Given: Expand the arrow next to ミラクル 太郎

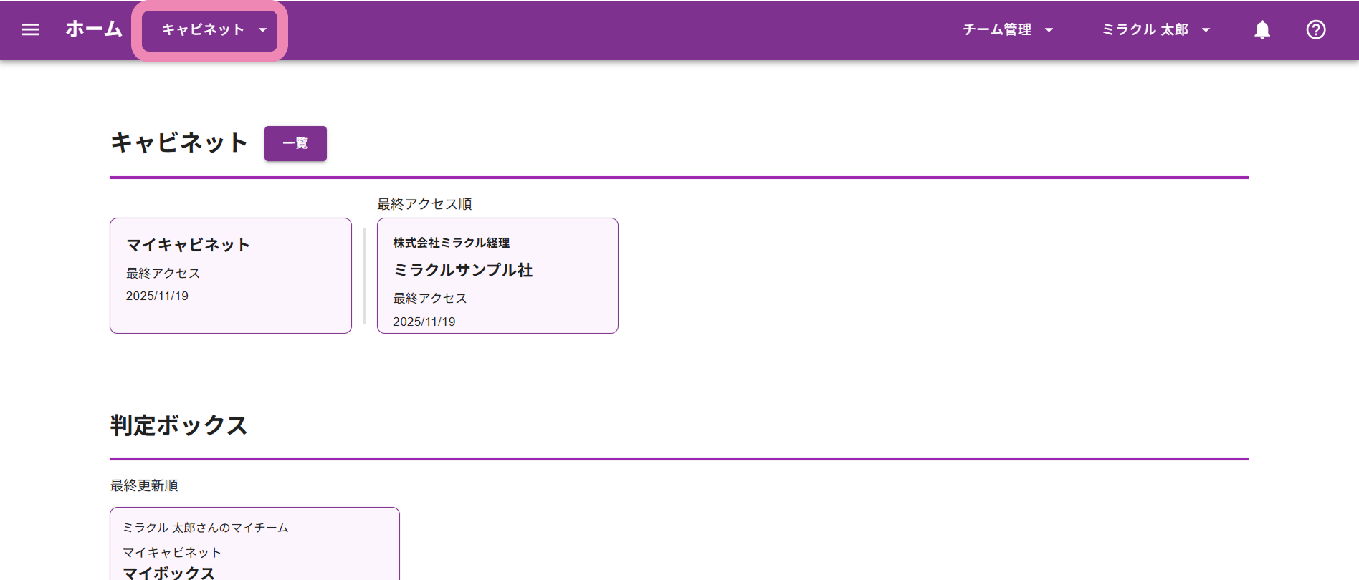Looking at the screenshot, I should coord(1206,30).
